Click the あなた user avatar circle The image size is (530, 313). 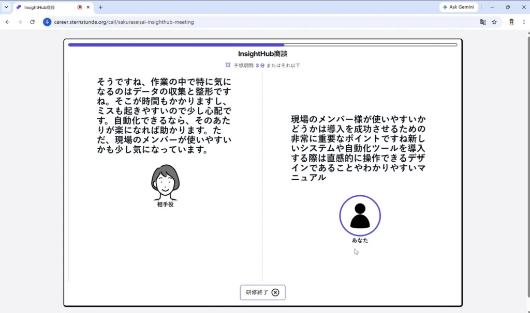coord(360,215)
